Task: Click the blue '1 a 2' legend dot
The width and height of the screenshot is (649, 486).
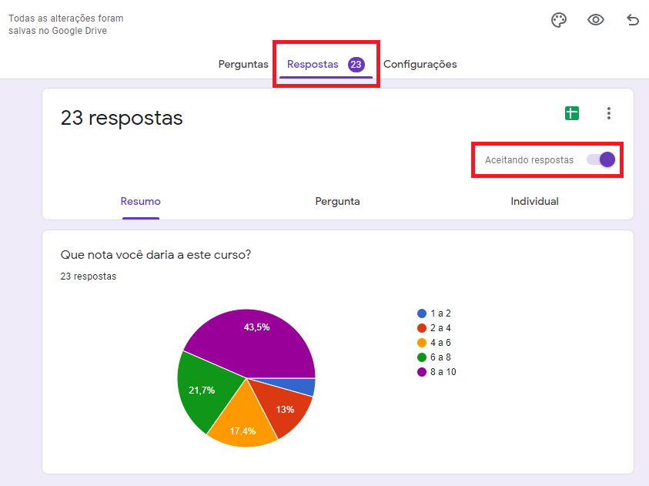Action: [422, 313]
